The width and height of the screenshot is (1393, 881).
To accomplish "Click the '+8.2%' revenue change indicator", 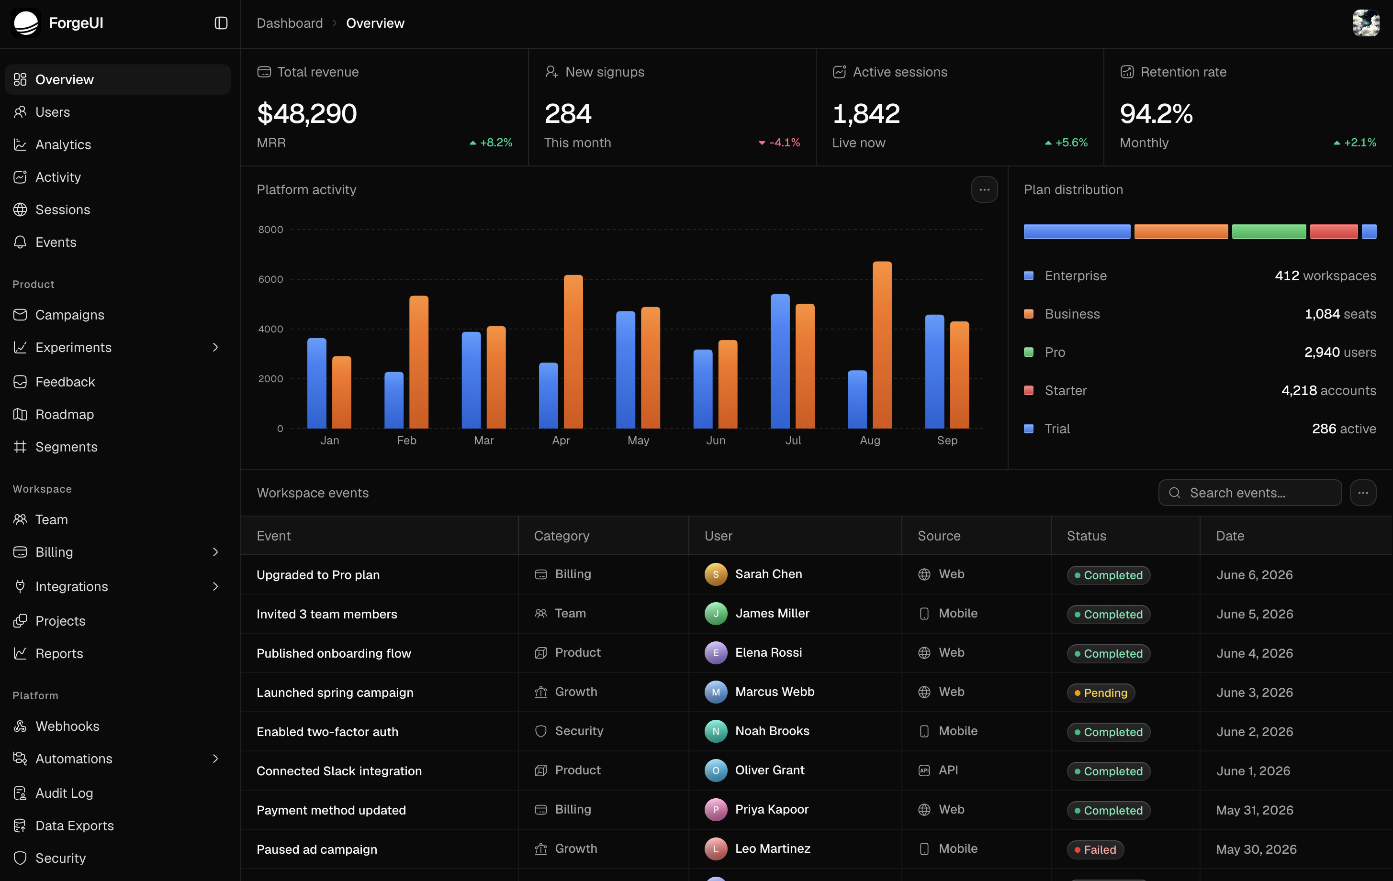I will 491,142.
